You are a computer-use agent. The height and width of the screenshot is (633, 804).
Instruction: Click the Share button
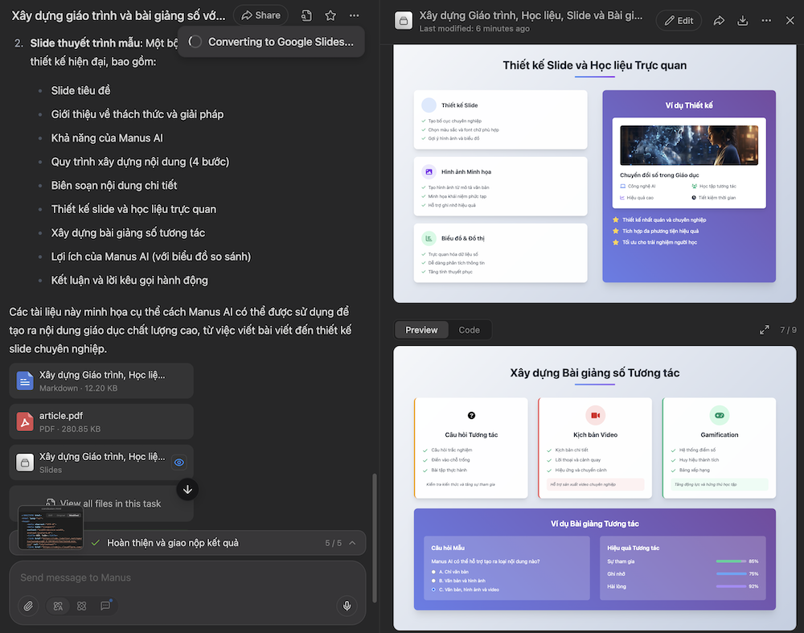(x=260, y=15)
